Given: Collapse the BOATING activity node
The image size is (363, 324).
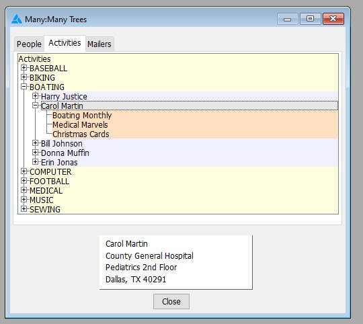Looking at the screenshot, I should click(24, 87).
